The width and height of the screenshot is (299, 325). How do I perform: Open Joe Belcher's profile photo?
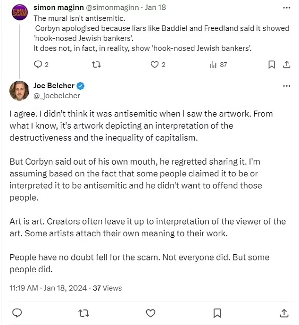coord(19,90)
